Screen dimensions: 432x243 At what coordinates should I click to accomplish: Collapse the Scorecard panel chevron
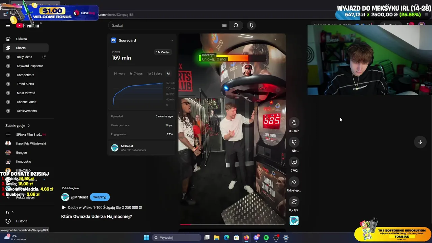171,40
